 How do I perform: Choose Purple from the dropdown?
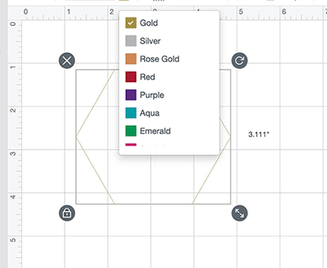coord(152,95)
